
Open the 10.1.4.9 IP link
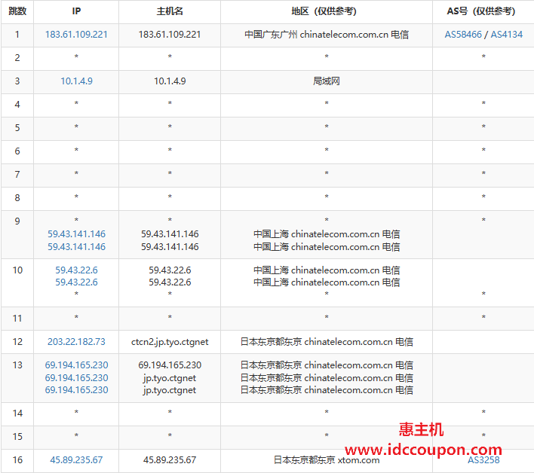point(76,81)
